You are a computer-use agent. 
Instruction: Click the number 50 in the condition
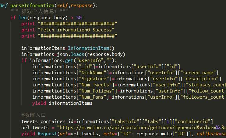pos(79,18)
